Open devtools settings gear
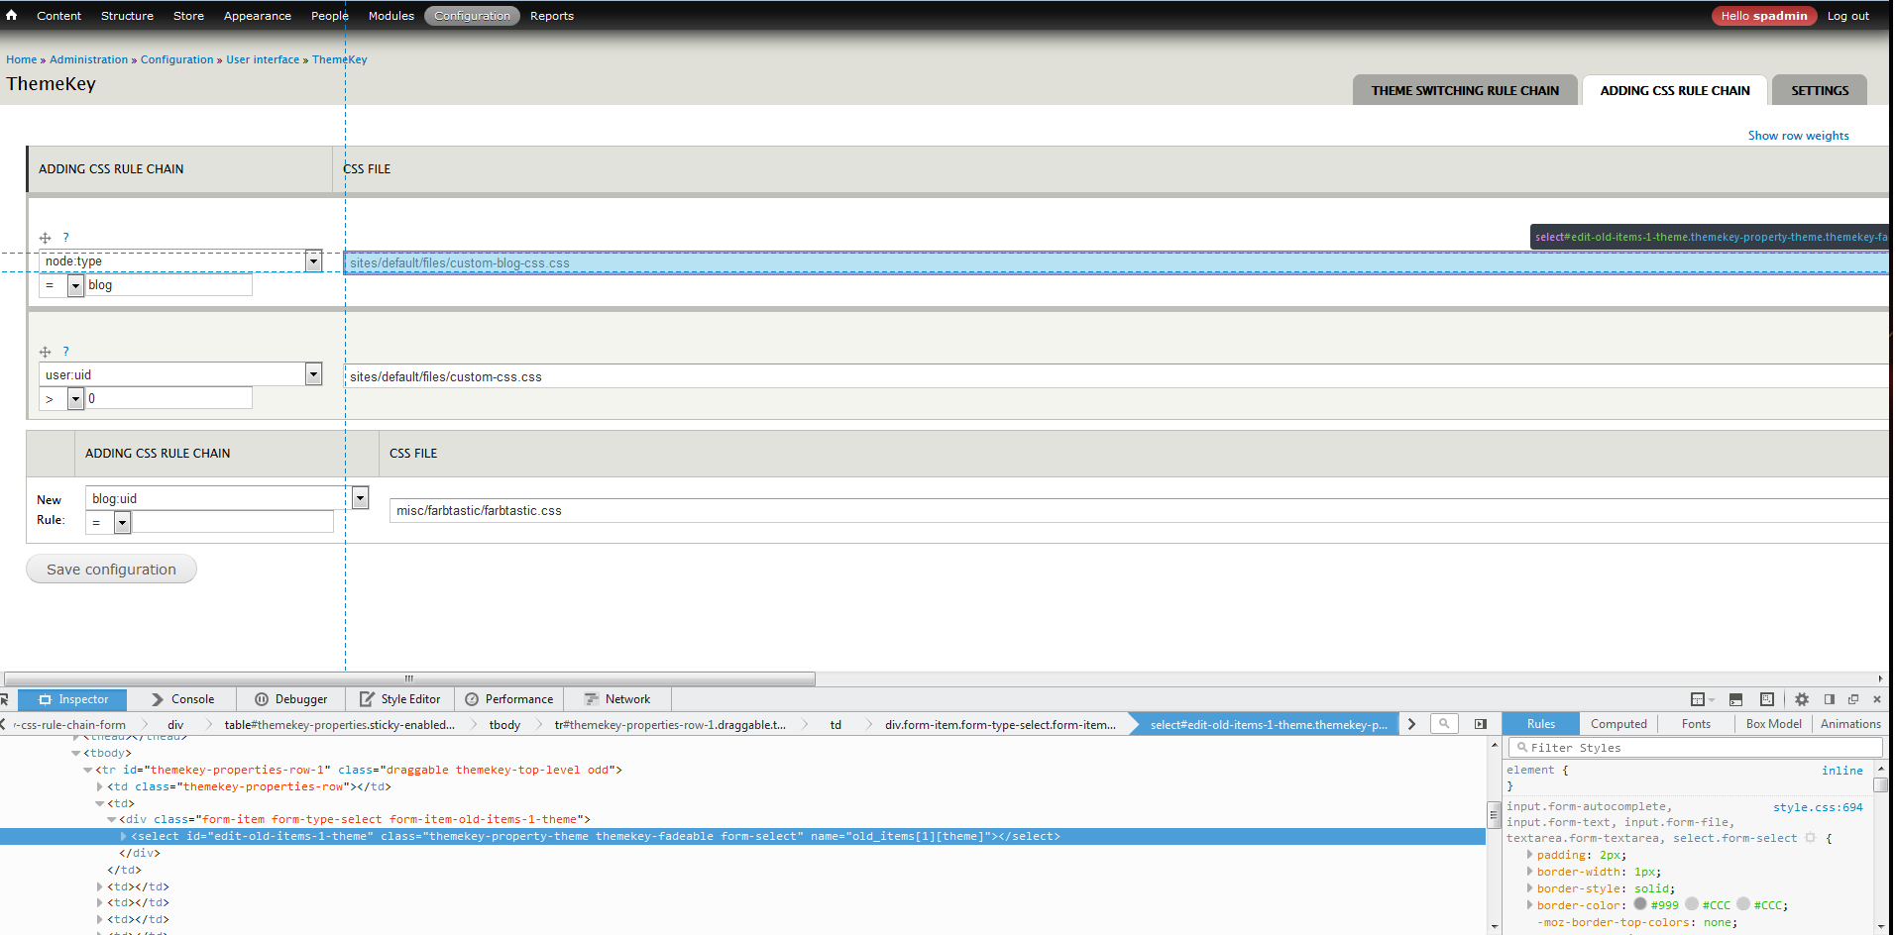 [x=1802, y=699]
